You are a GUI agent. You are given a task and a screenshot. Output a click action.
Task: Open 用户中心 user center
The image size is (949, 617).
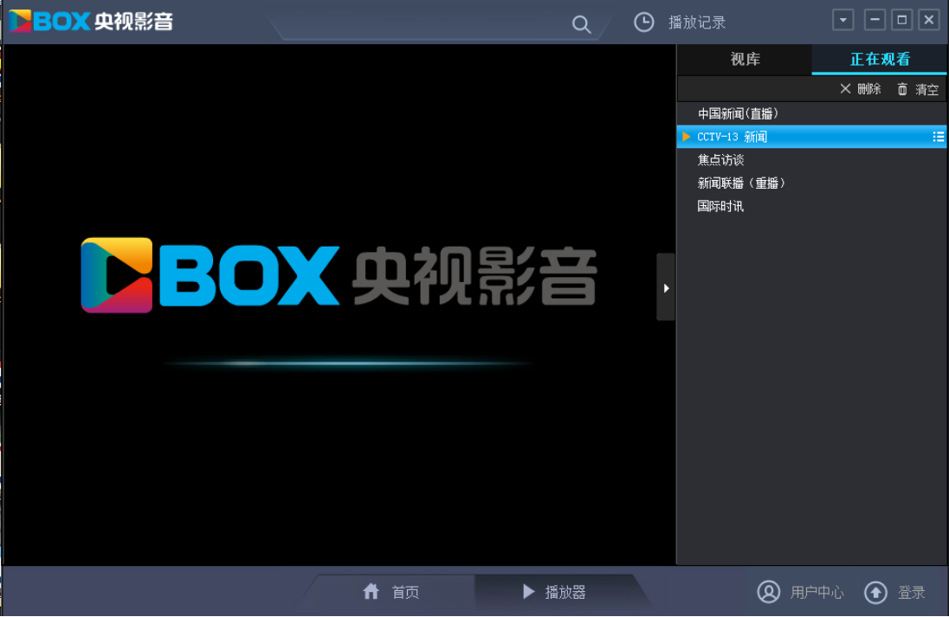tap(800, 592)
